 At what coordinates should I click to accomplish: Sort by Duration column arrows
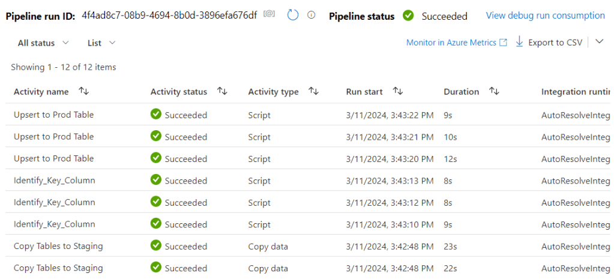click(494, 91)
